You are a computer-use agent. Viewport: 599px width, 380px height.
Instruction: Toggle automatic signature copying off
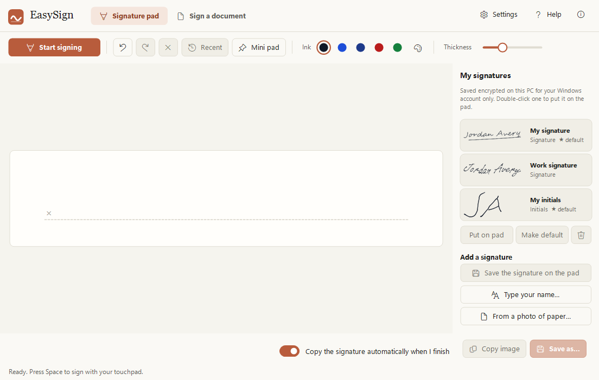coord(289,351)
